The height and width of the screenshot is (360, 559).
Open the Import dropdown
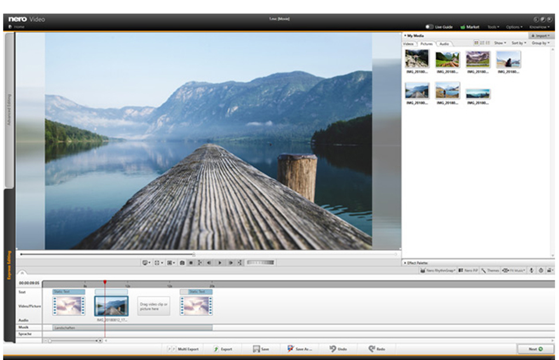tap(541, 36)
